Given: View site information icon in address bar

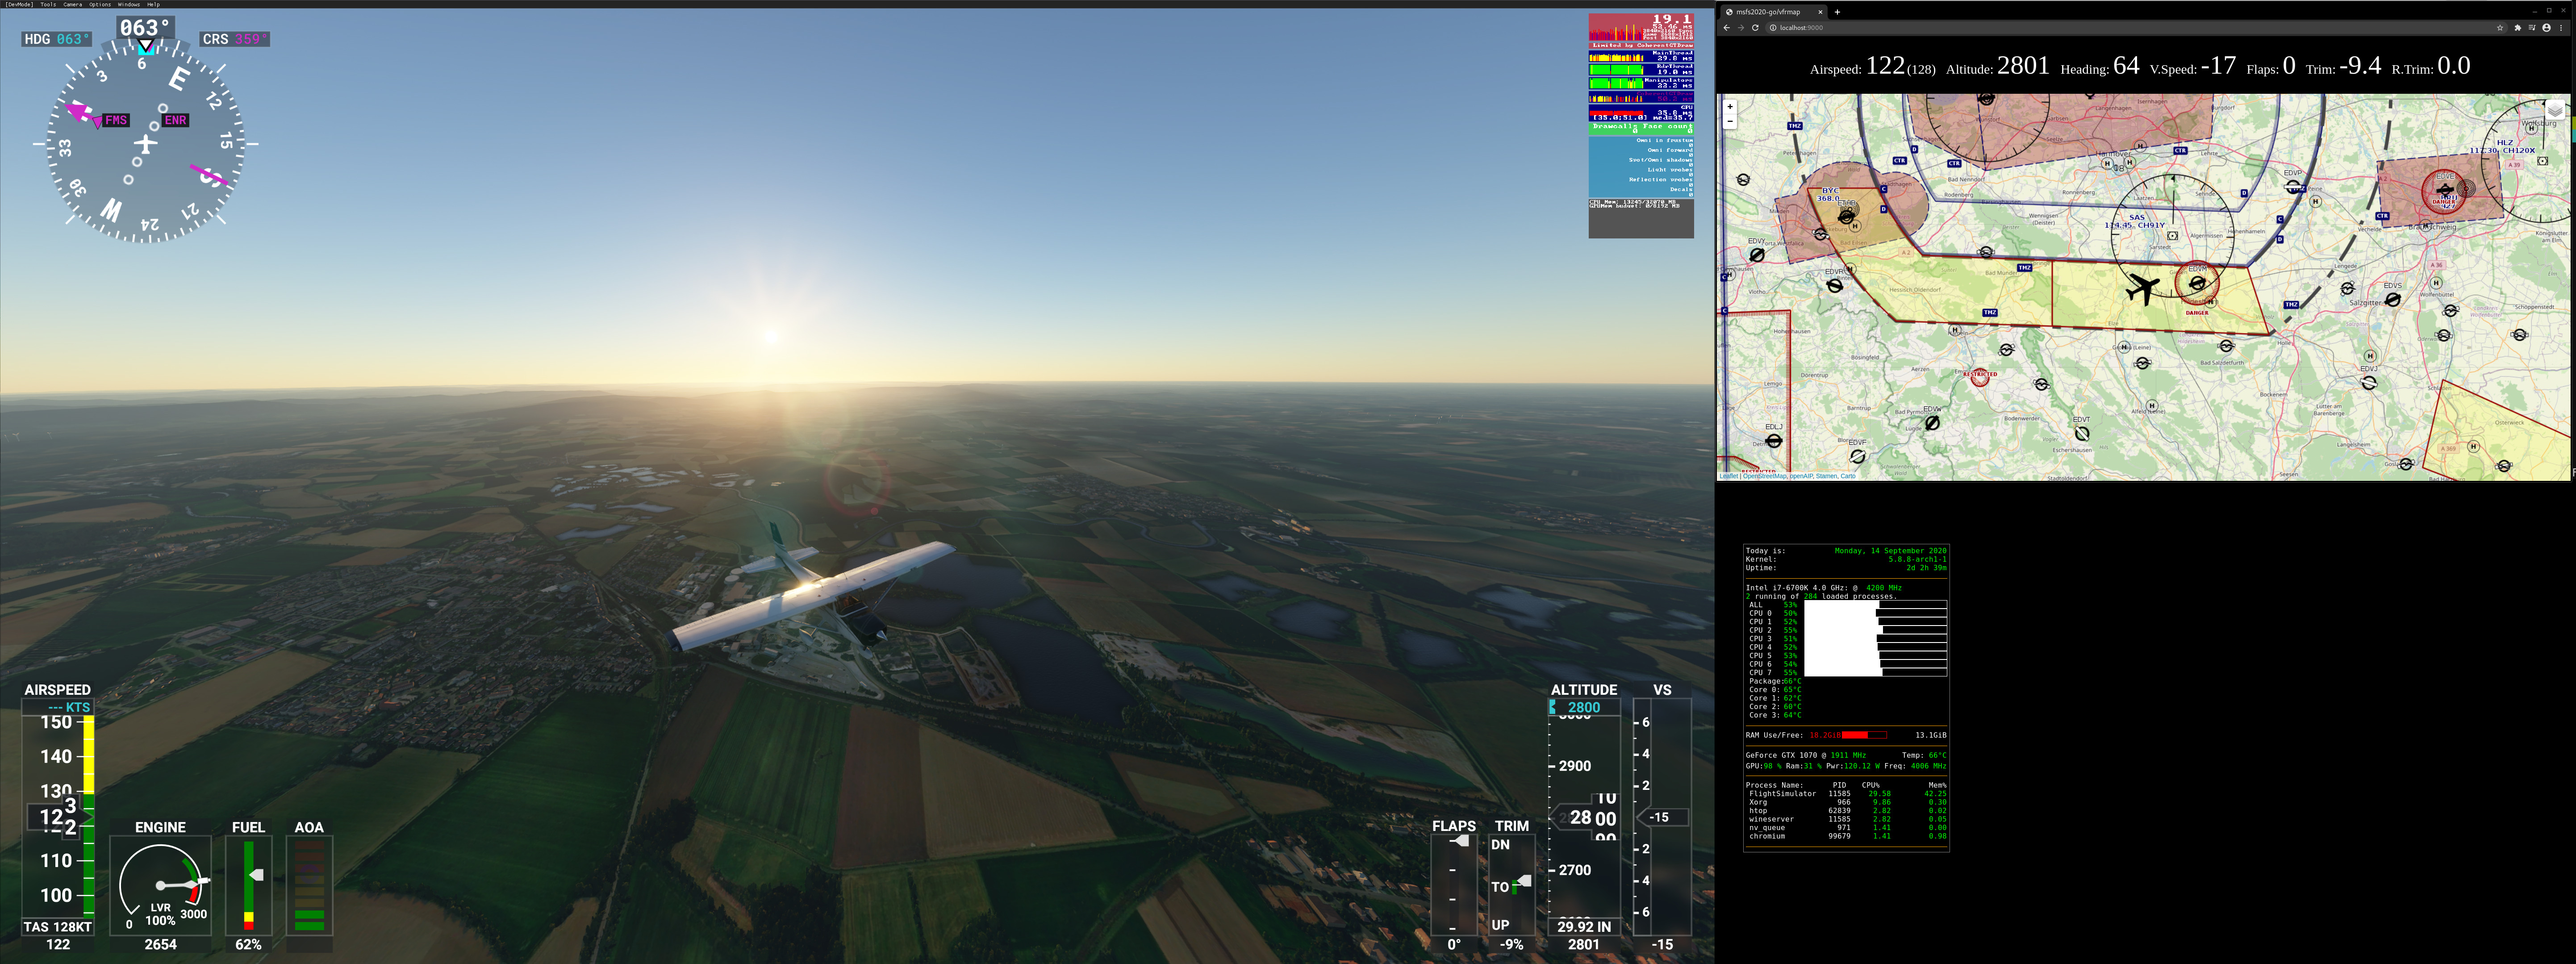Looking at the screenshot, I should pos(1773,28).
